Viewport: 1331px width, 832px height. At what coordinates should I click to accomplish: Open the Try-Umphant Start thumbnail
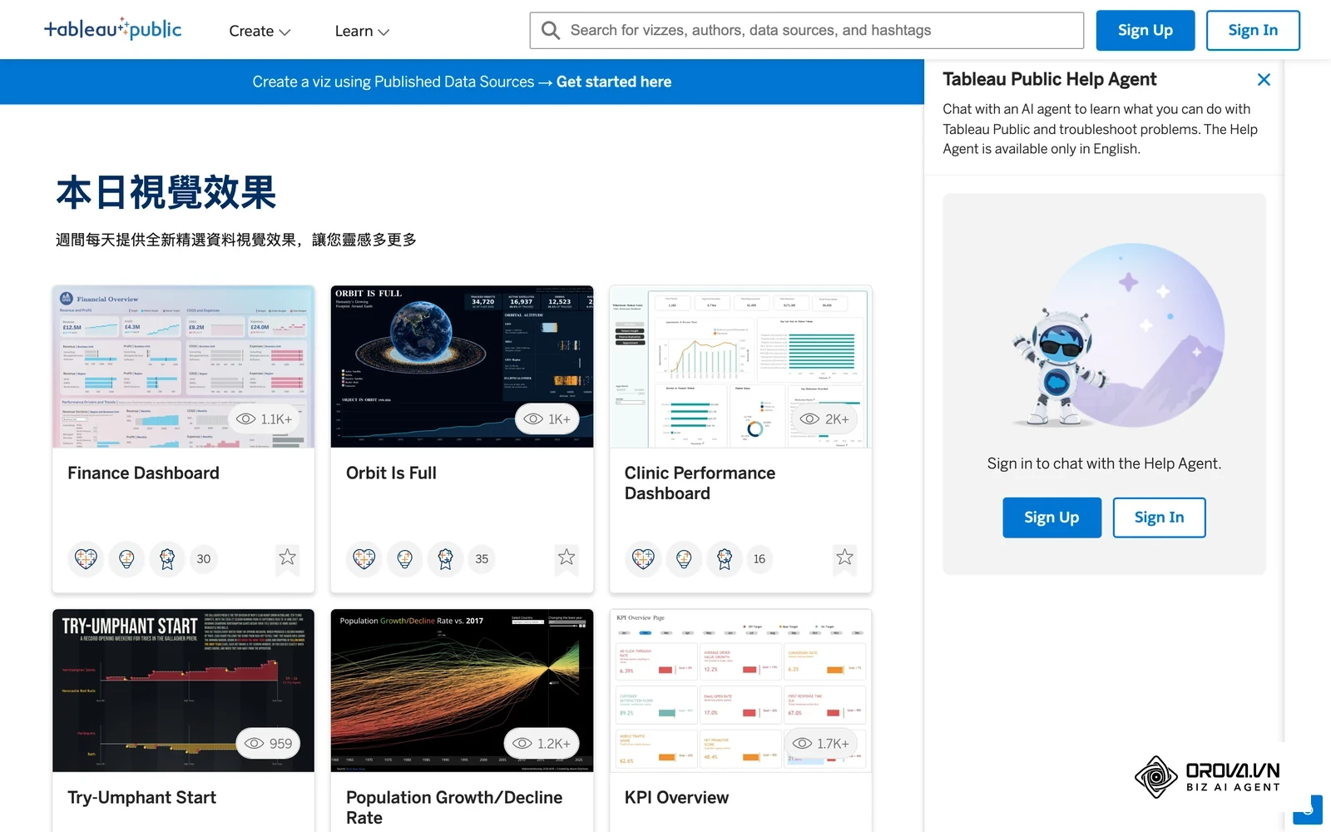coord(183,691)
